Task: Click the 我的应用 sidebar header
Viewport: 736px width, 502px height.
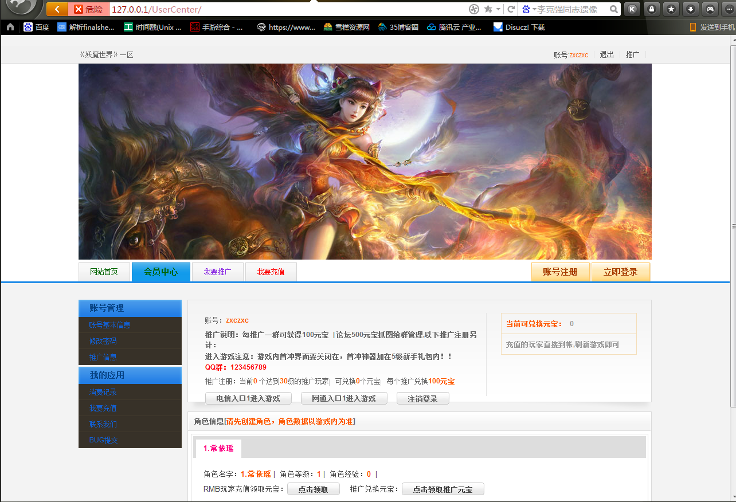Action: tap(130, 375)
